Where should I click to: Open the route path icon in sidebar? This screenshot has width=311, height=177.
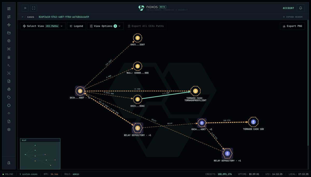[x=9, y=17]
